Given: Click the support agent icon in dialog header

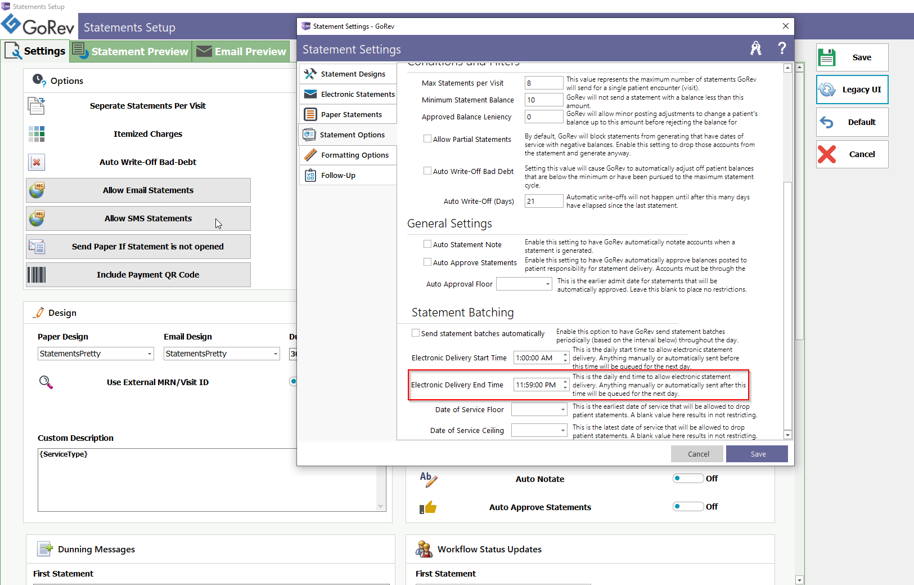Looking at the screenshot, I should click(756, 48).
